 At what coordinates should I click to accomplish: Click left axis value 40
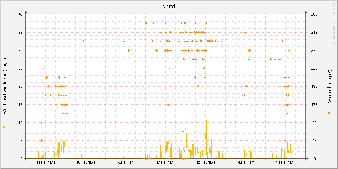click(x=20, y=14)
